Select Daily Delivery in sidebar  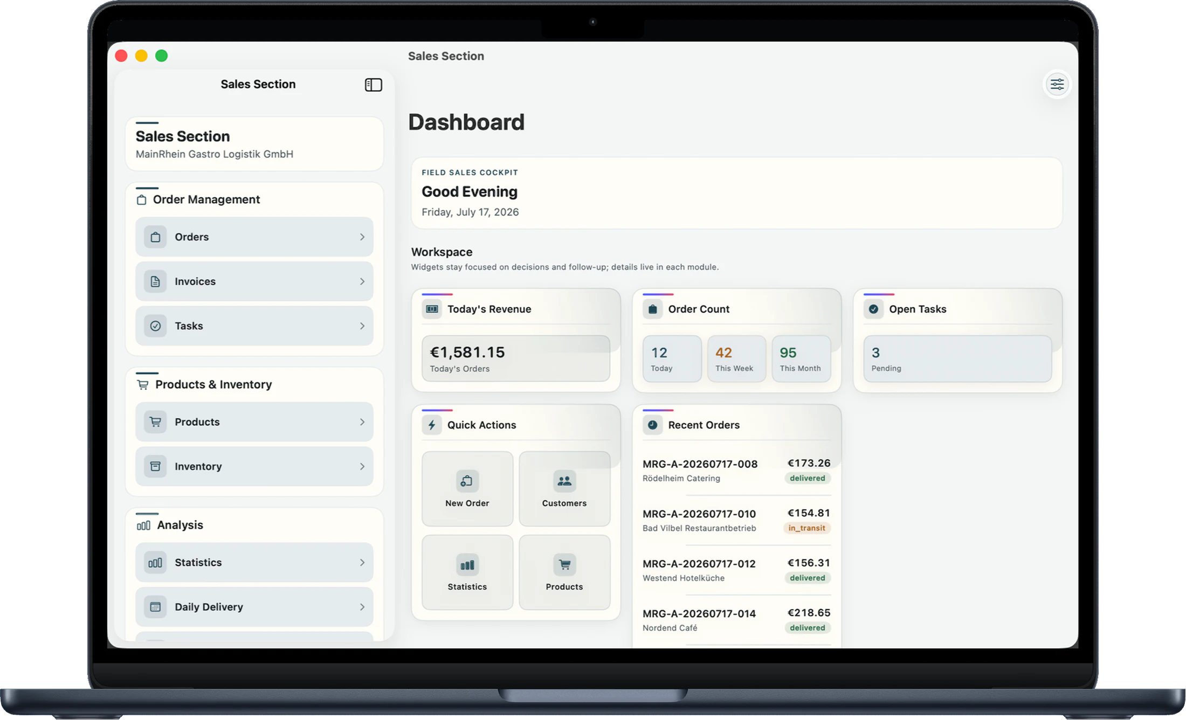(254, 607)
